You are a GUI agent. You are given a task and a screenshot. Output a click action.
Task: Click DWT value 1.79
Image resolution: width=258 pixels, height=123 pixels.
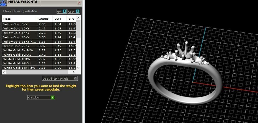pyautogui.click(x=58, y=33)
